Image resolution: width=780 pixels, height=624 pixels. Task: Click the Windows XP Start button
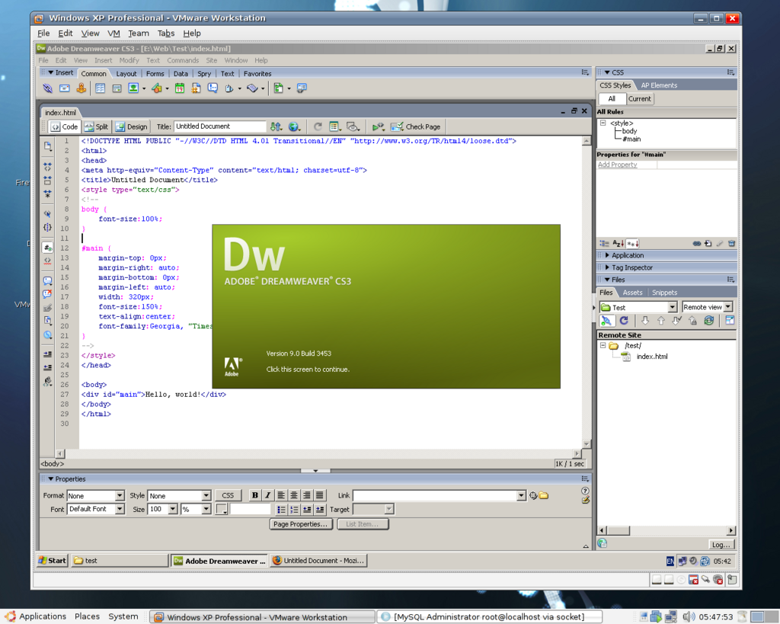click(x=53, y=560)
